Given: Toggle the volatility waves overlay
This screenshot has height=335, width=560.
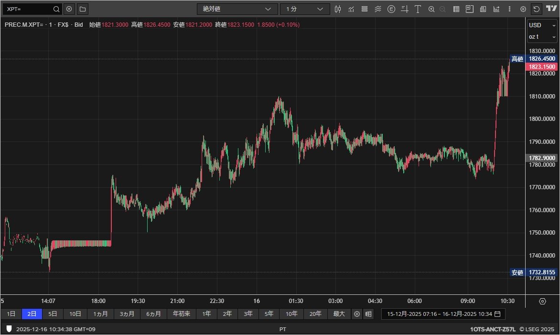Looking at the screenshot, I should [x=378, y=9].
